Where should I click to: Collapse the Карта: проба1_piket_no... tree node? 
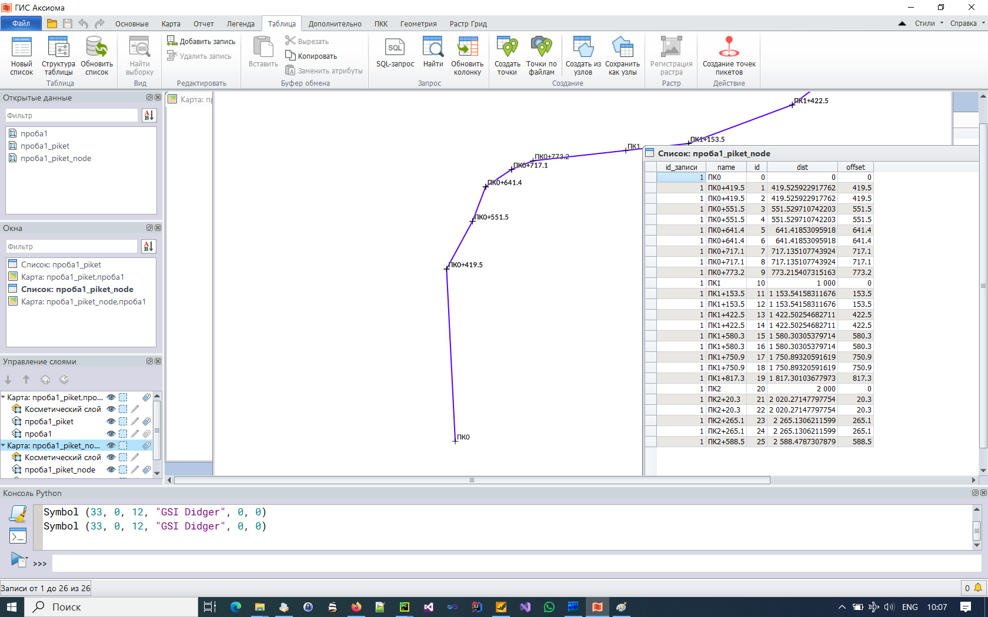click(4, 445)
